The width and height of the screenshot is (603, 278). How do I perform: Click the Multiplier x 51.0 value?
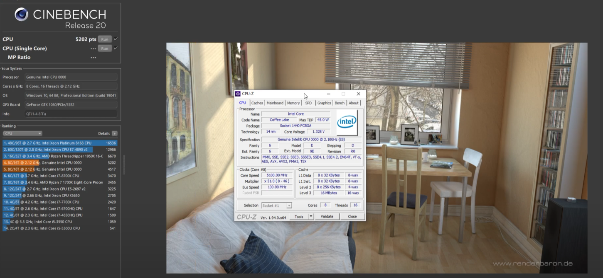coord(276,181)
